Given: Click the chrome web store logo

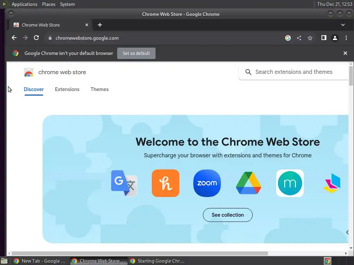Looking at the screenshot, I should 29,72.
